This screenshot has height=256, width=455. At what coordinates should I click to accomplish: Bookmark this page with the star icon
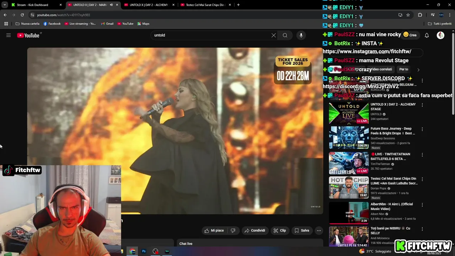pyautogui.click(x=408, y=15)
